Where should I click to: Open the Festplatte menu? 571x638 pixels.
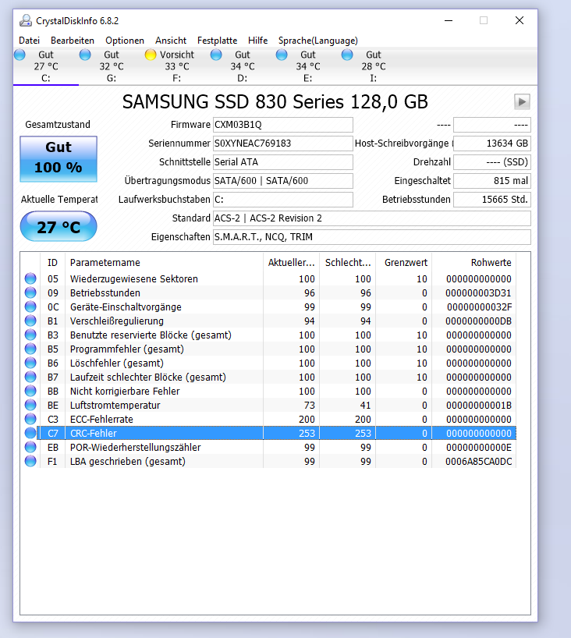click(217, 41)
